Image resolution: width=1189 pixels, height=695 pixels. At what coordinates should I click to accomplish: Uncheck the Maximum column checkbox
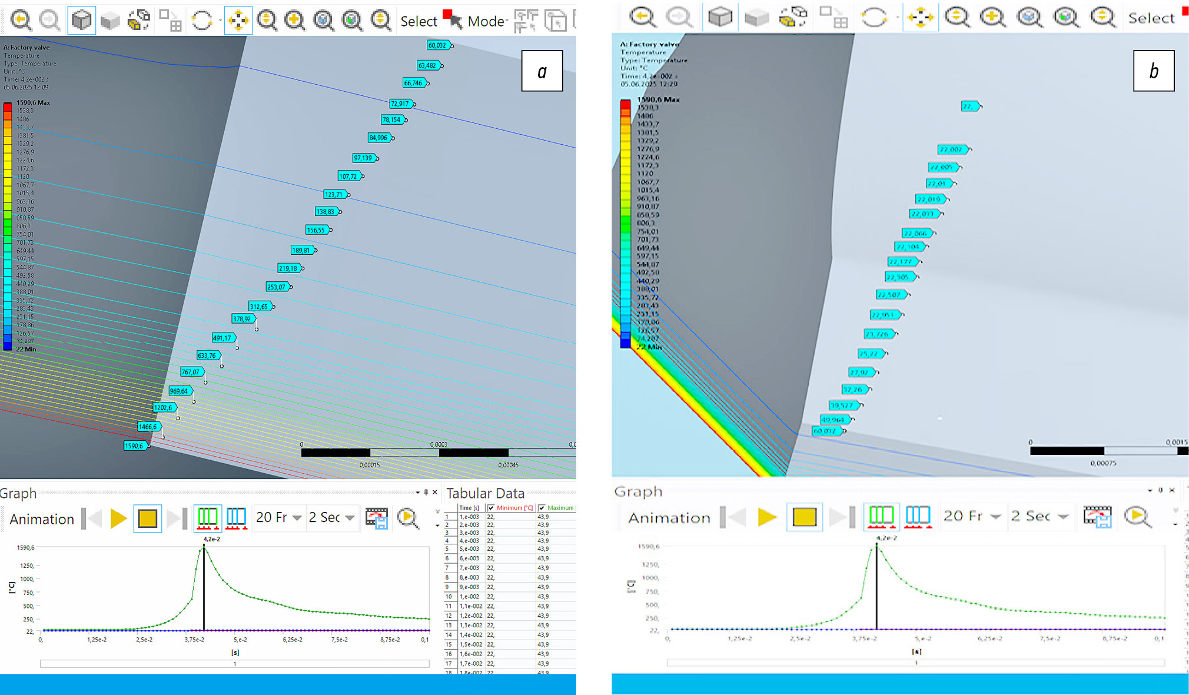coord(542,508)
